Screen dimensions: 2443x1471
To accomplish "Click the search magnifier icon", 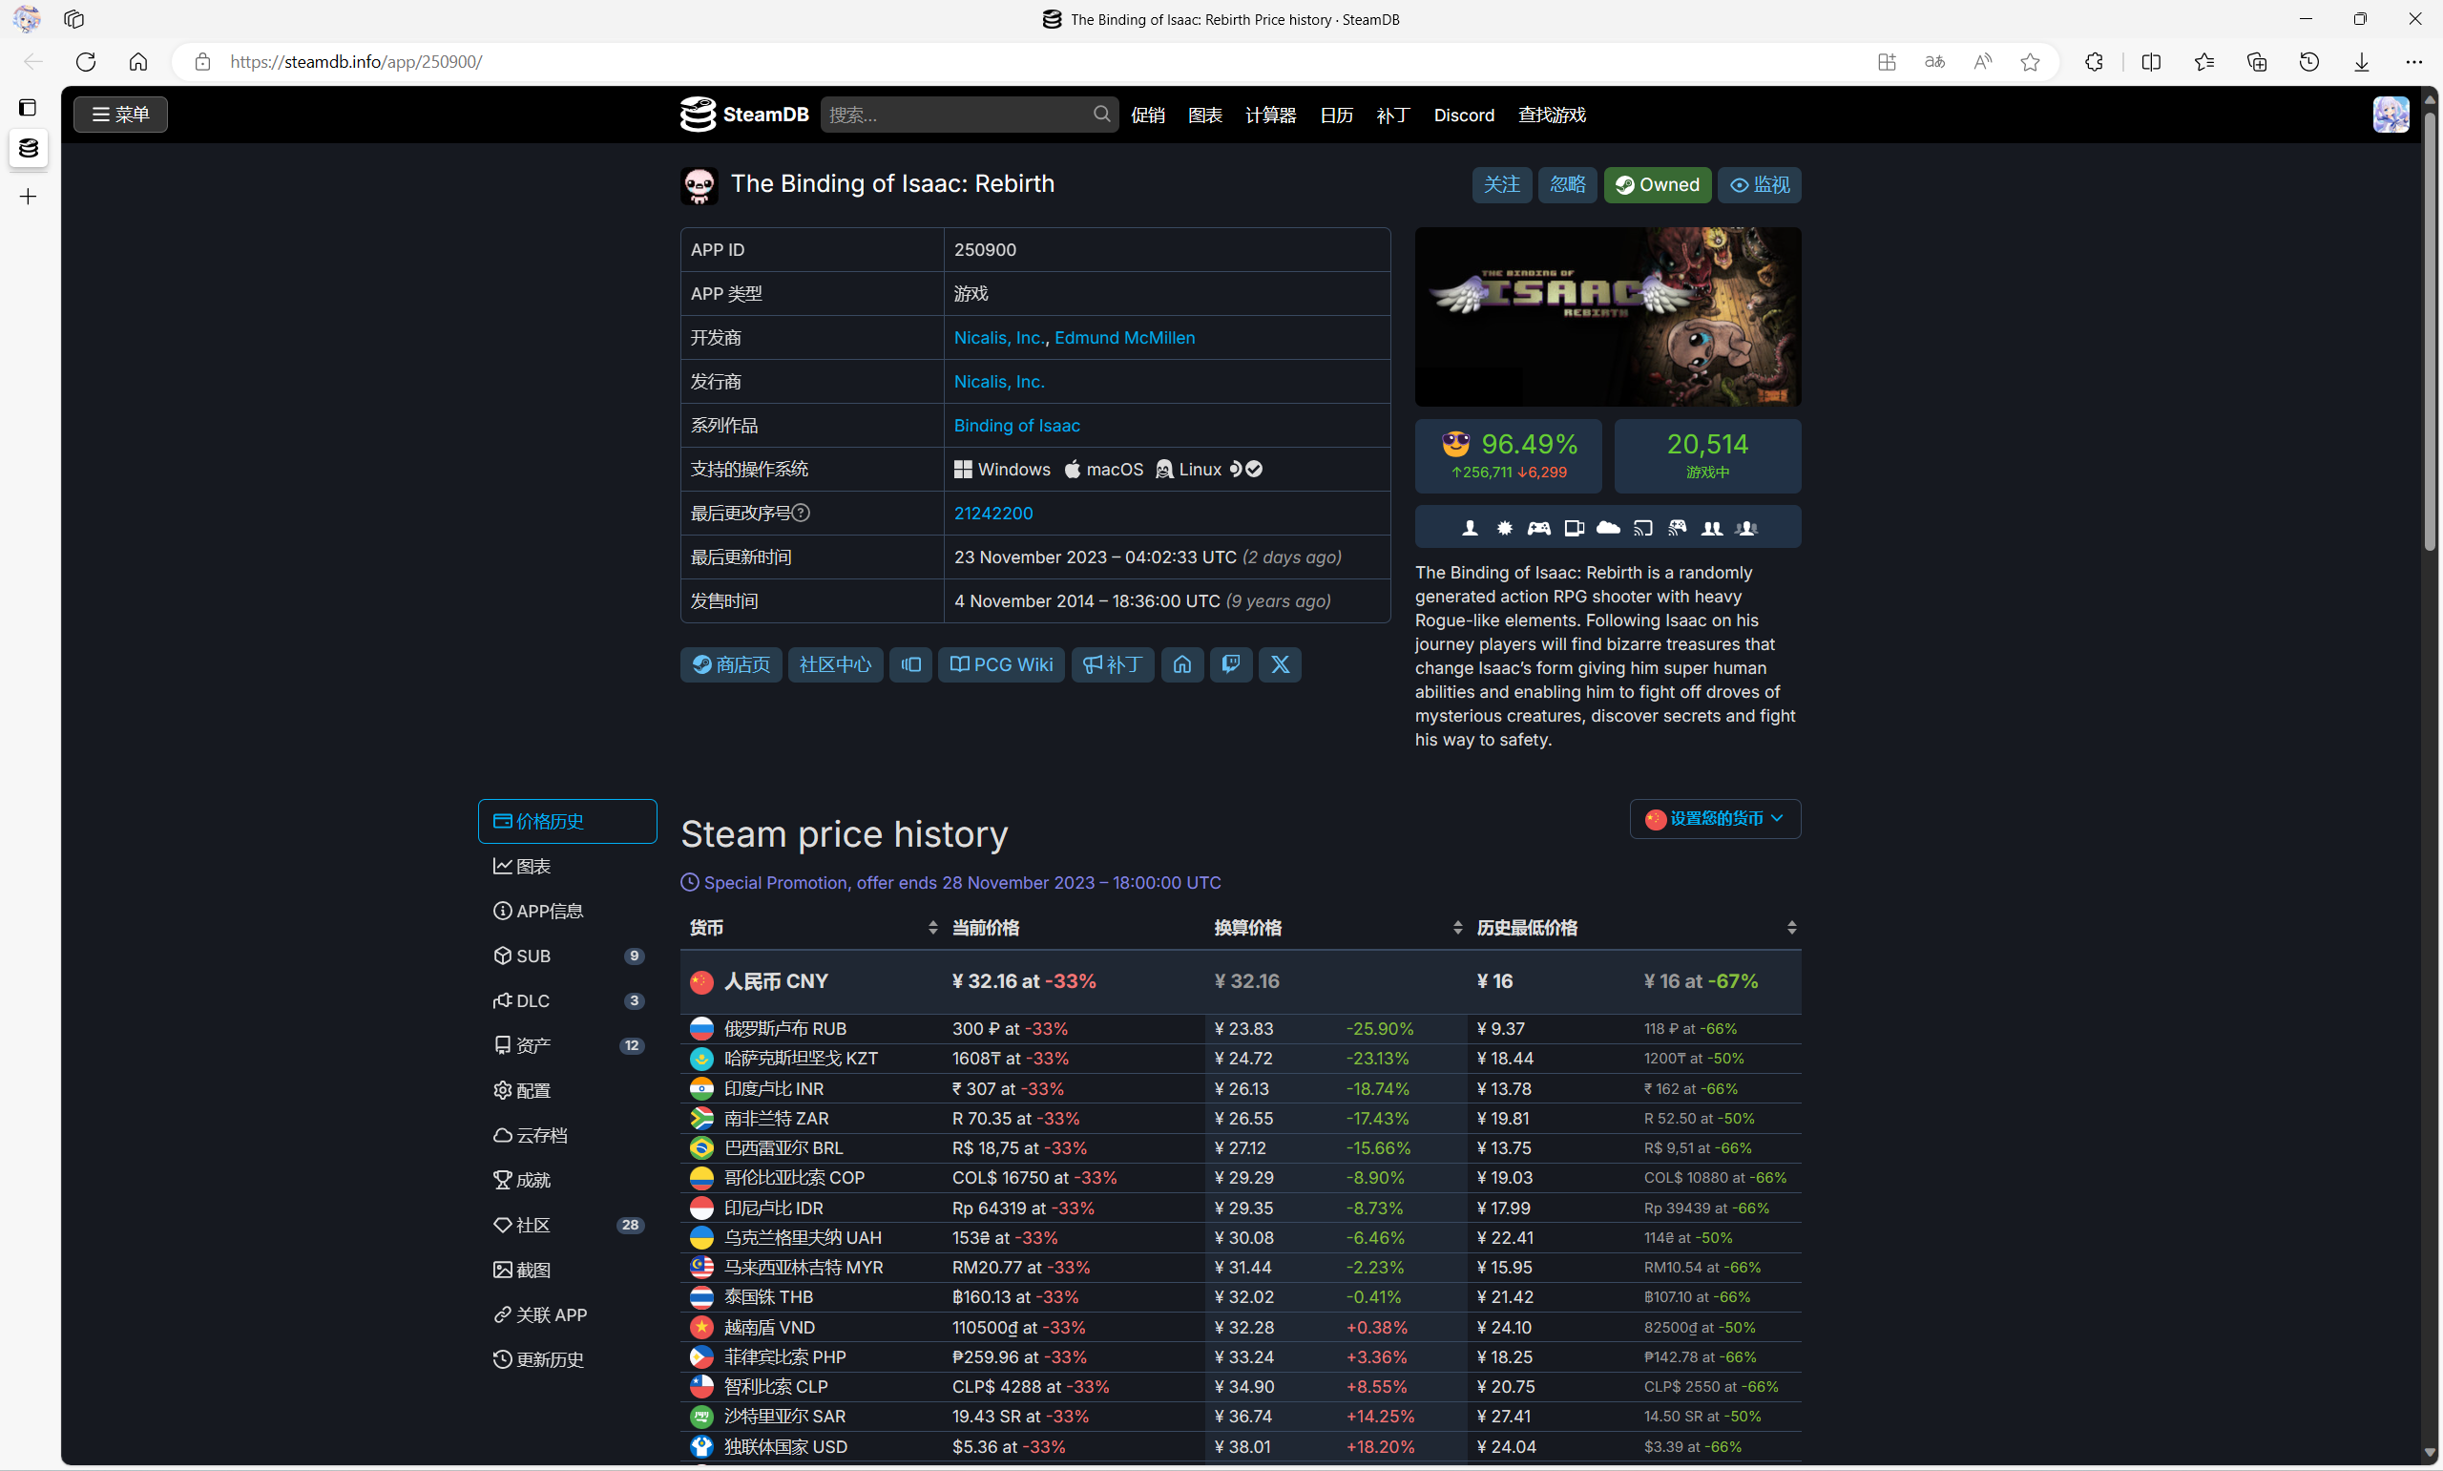I will pyautogui.click(x=1101, y=114).
